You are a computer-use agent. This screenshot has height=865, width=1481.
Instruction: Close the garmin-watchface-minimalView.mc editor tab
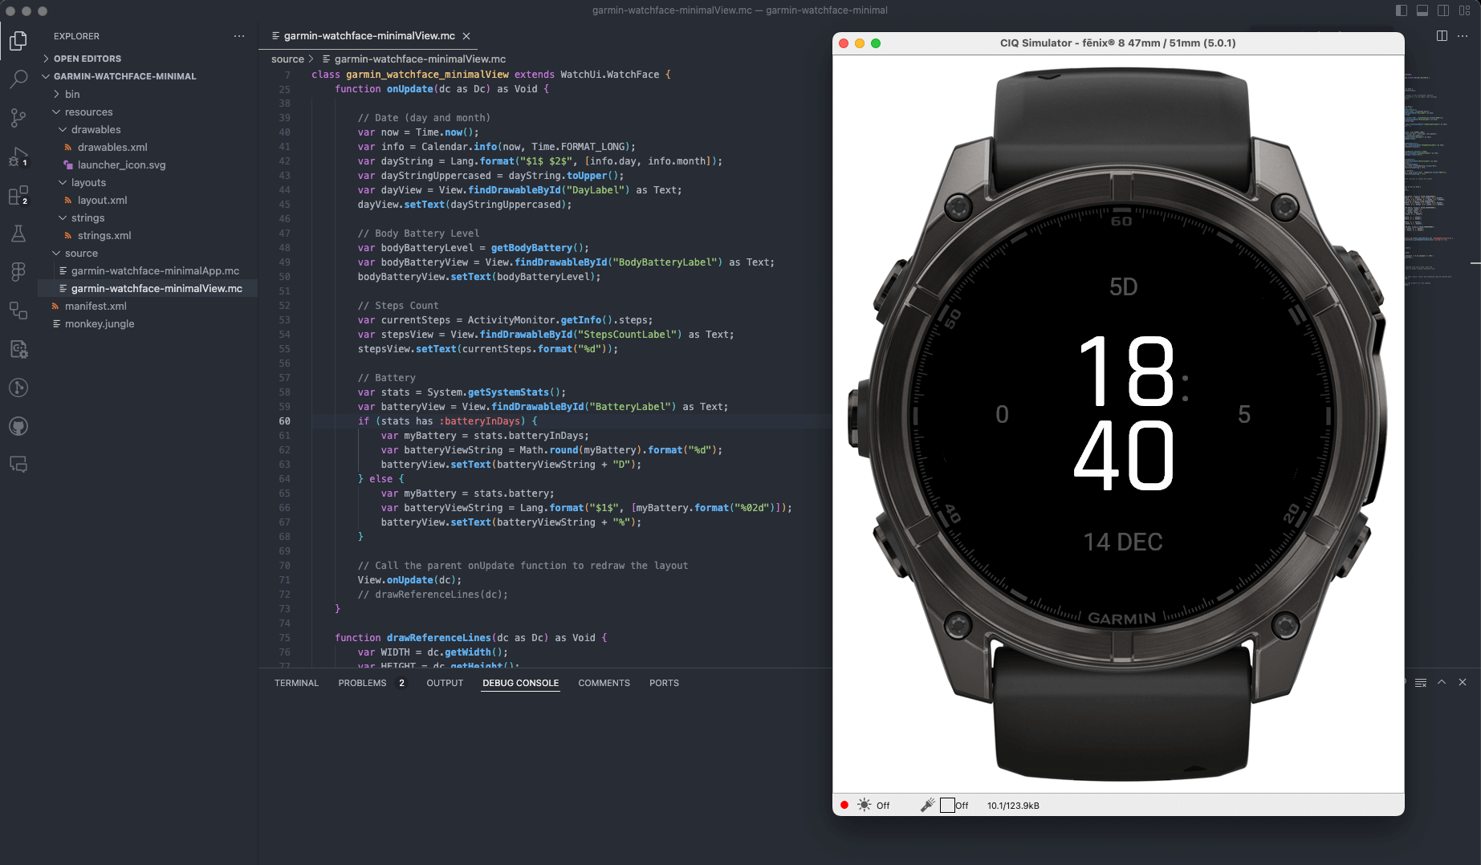point(466,36)
